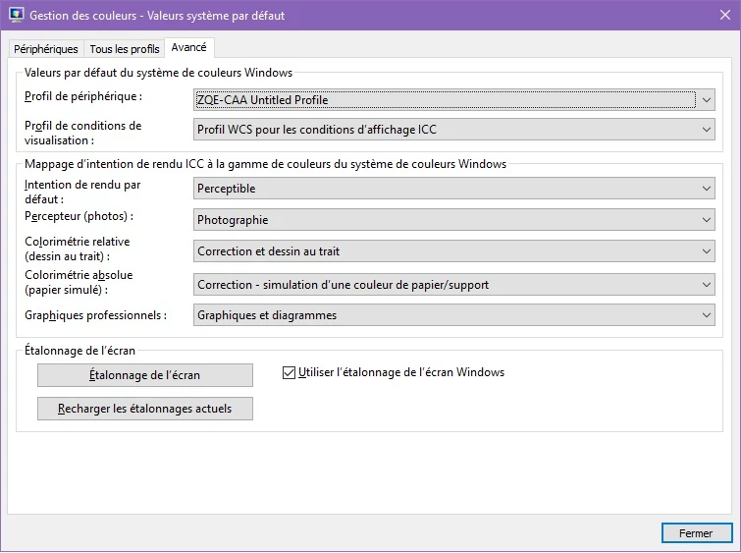Expand the Percepteur (photos) dropdown
This screenshot has width=741, height=553.
(x=454, y=220)
